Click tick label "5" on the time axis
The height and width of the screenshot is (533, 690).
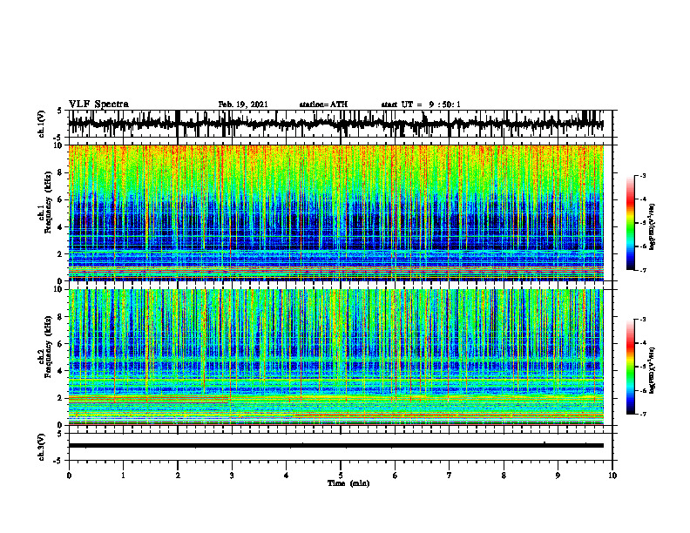click(341, 476)
